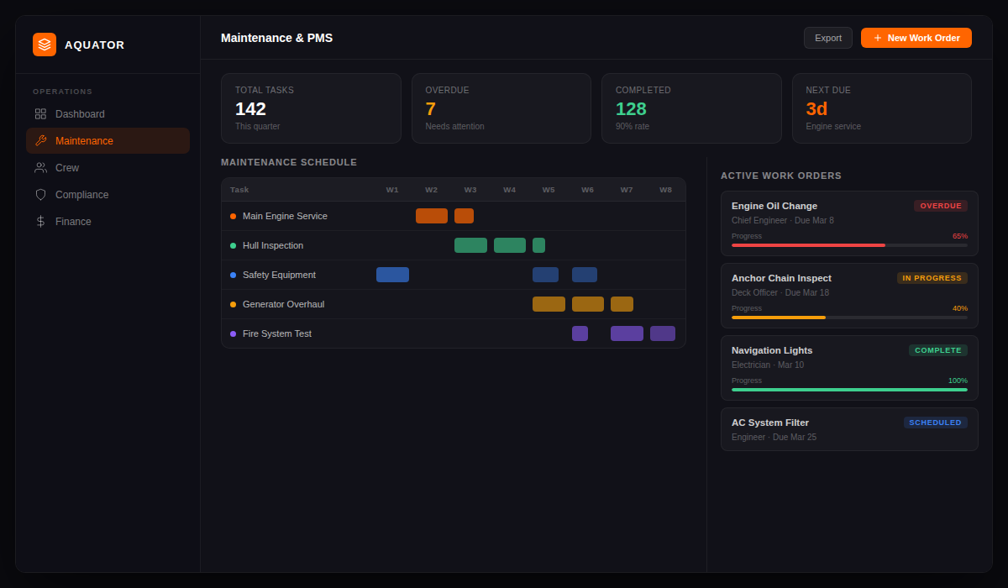Viewport: 1008px width, 588px height.
Task: Click the Task column header
Action: click(239, 190)
